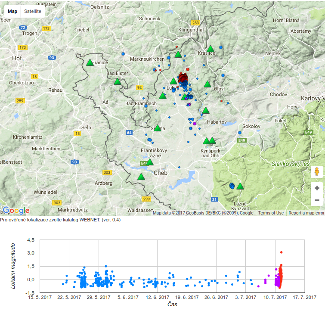Select the green station triangle at Bad Elster
This screenshot has height=311, width=325.
tap(118, 81)
